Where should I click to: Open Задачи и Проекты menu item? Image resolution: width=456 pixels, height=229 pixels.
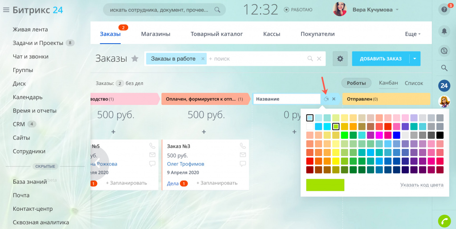(38, 43)
